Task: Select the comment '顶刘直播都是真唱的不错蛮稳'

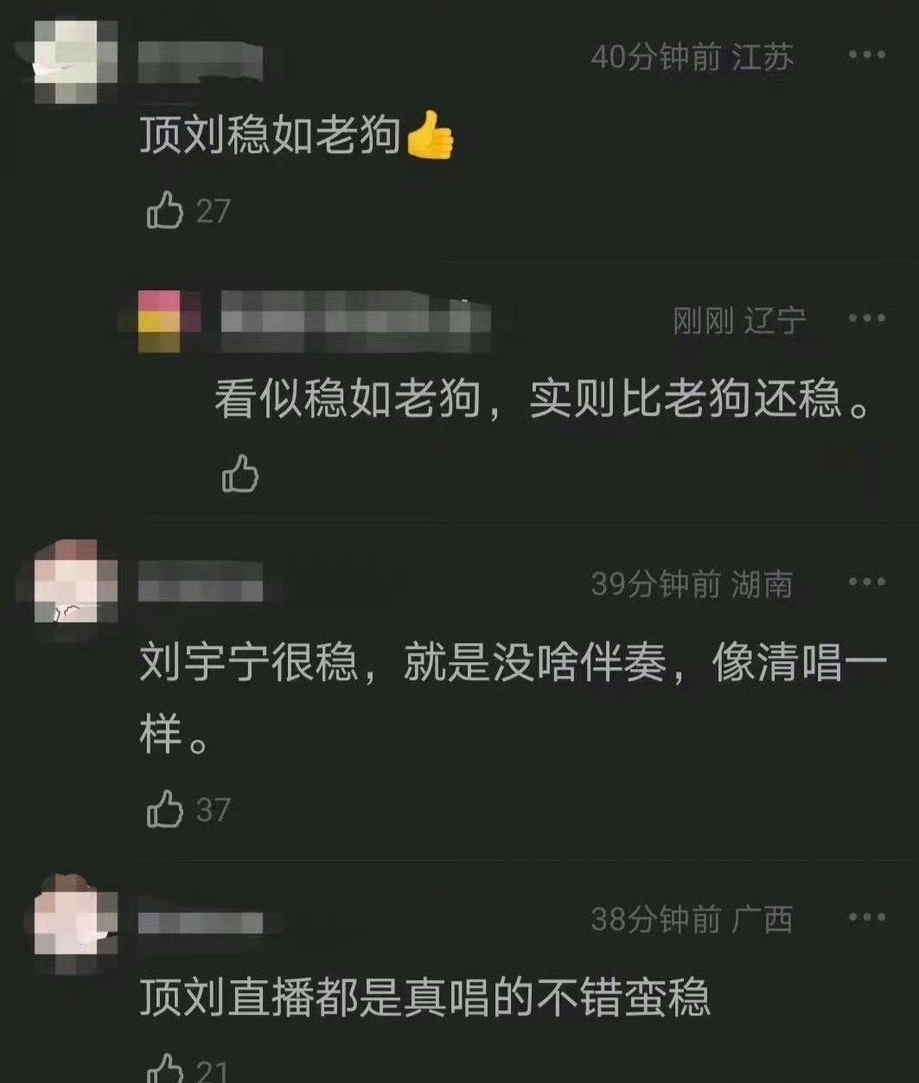Action: tap(424, 997)
